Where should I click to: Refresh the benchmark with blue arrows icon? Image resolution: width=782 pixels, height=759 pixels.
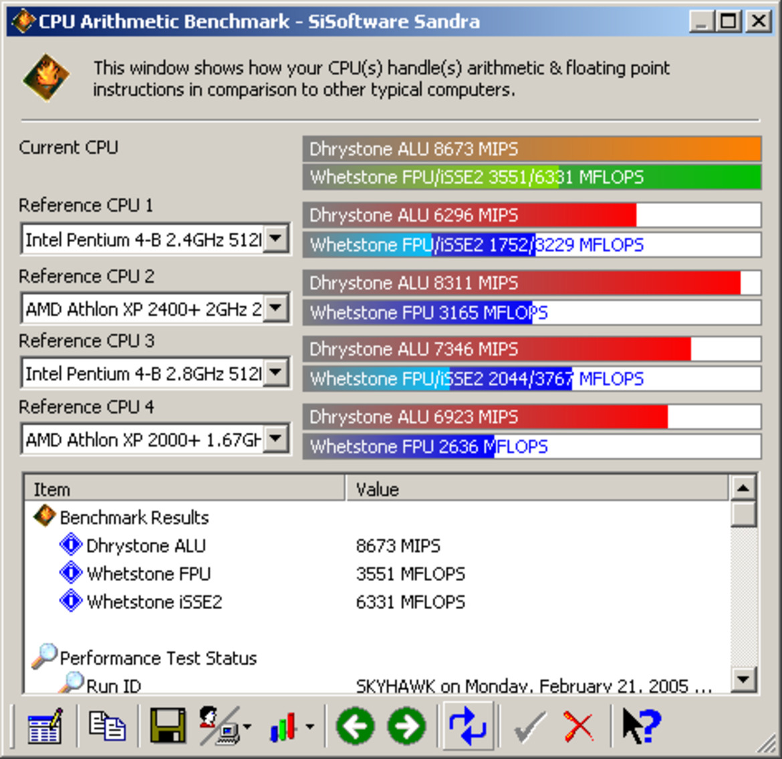pyautogui.click(x=467, y=726)
